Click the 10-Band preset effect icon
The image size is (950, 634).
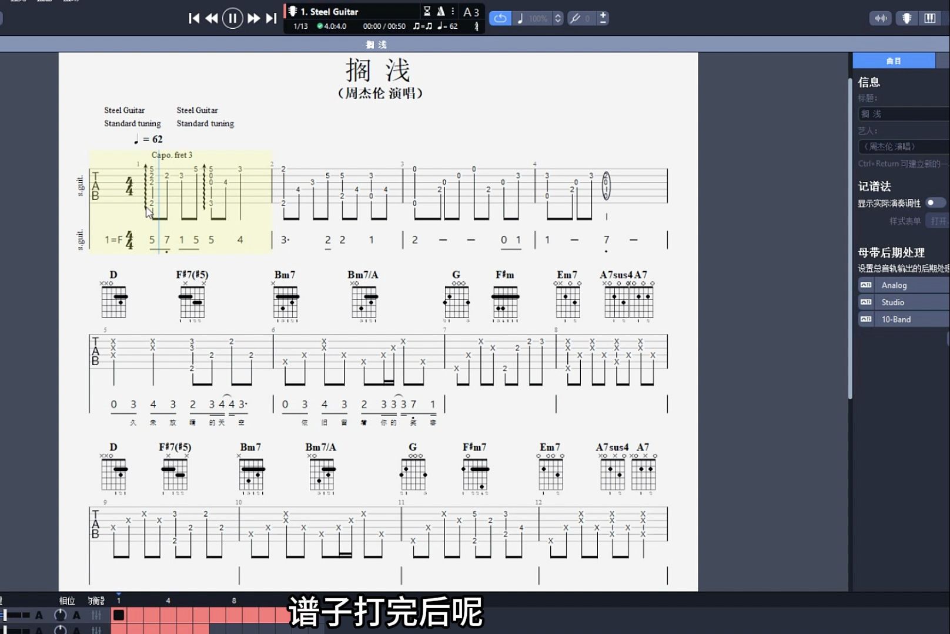(866, 319)
